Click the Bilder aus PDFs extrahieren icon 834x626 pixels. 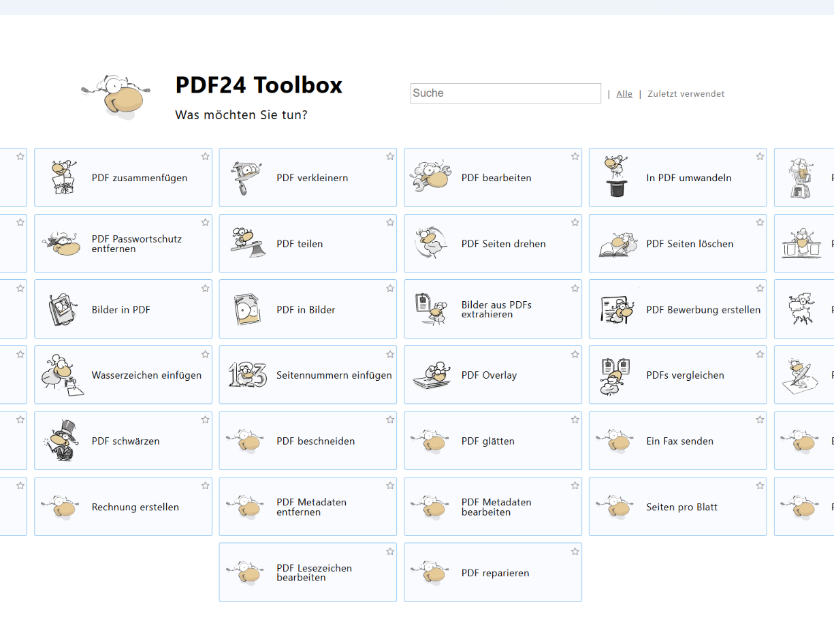(431, 309)
